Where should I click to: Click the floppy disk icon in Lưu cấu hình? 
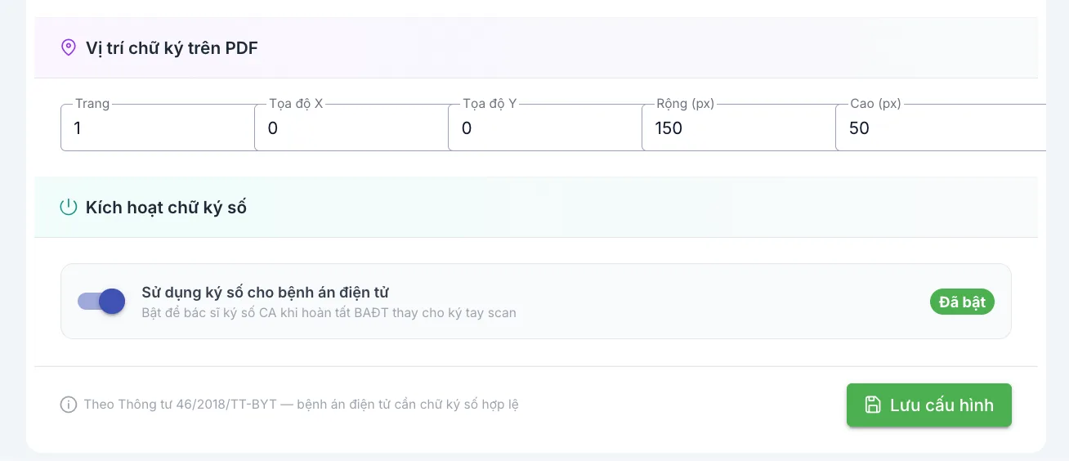click(x=873, y=405)
